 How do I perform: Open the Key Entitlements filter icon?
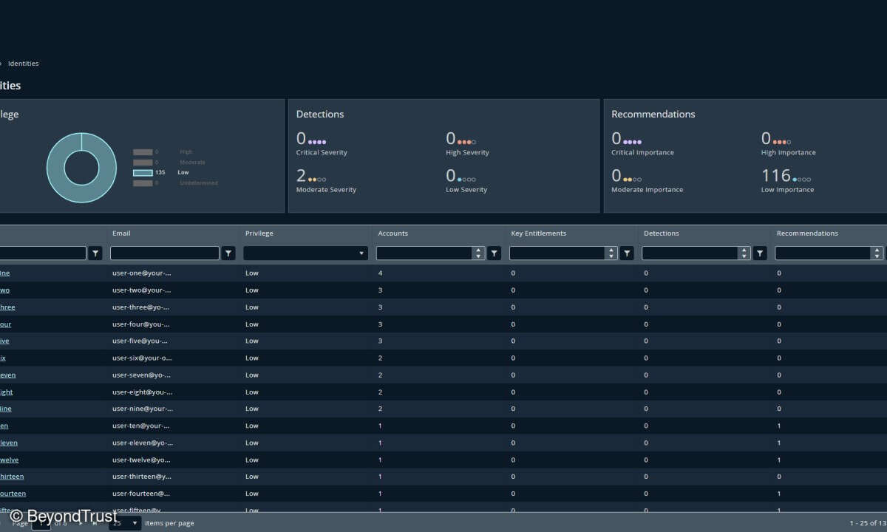[628, 253]
